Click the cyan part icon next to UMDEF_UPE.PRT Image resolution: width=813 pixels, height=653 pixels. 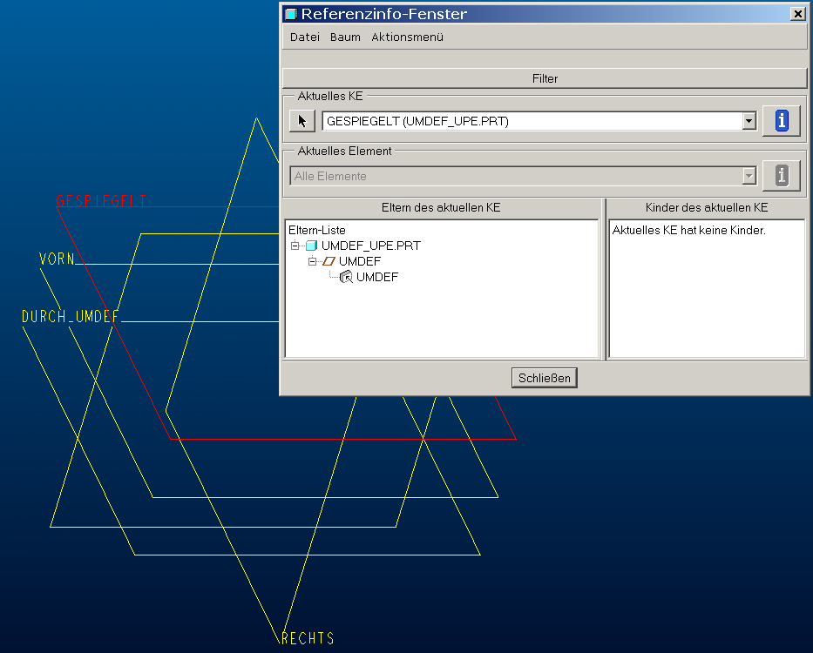(311, 246)
